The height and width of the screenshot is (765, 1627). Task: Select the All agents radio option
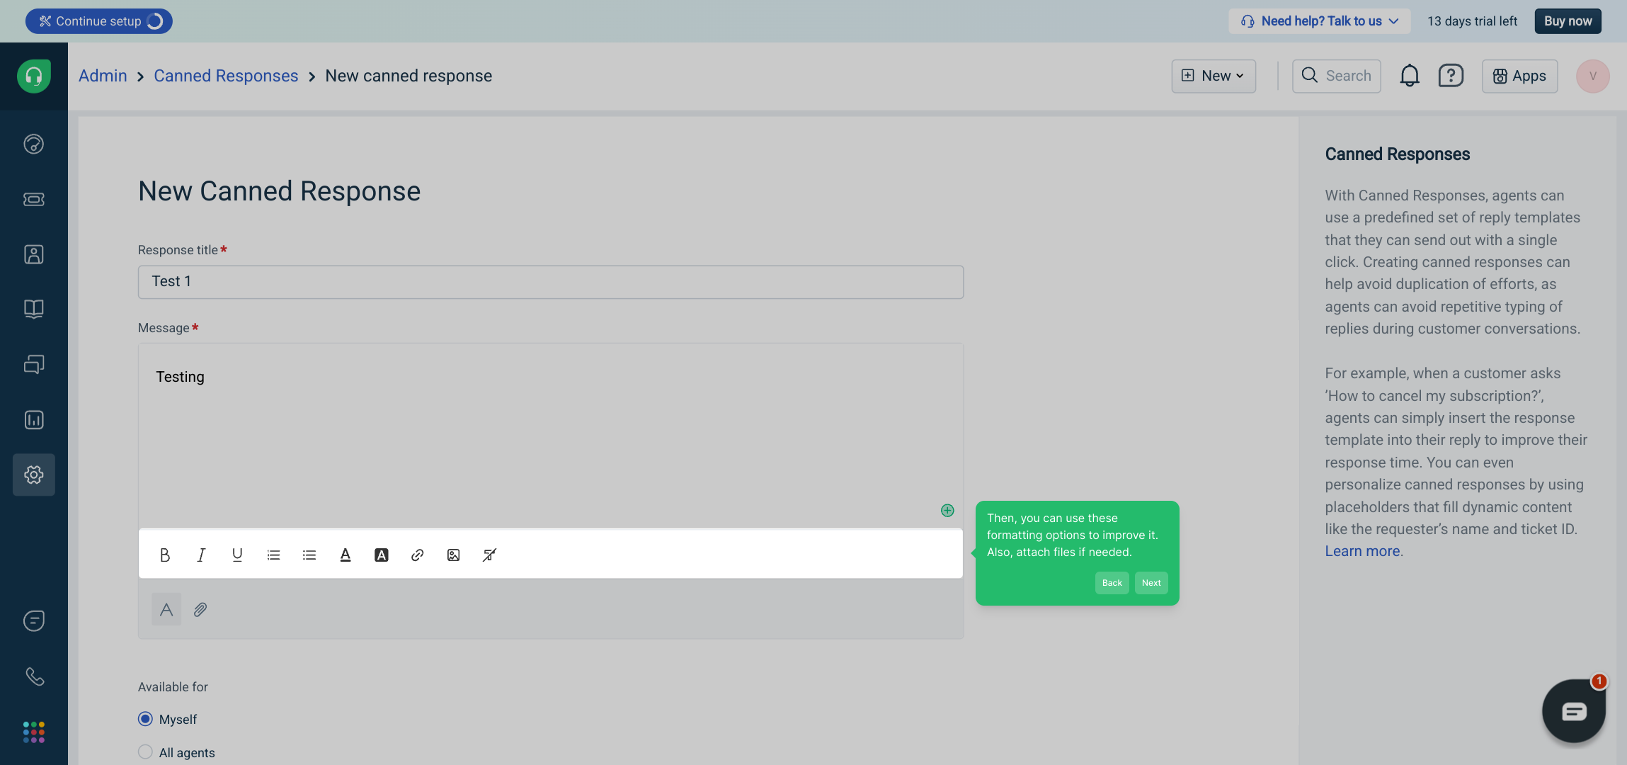(x=145, y=752)
